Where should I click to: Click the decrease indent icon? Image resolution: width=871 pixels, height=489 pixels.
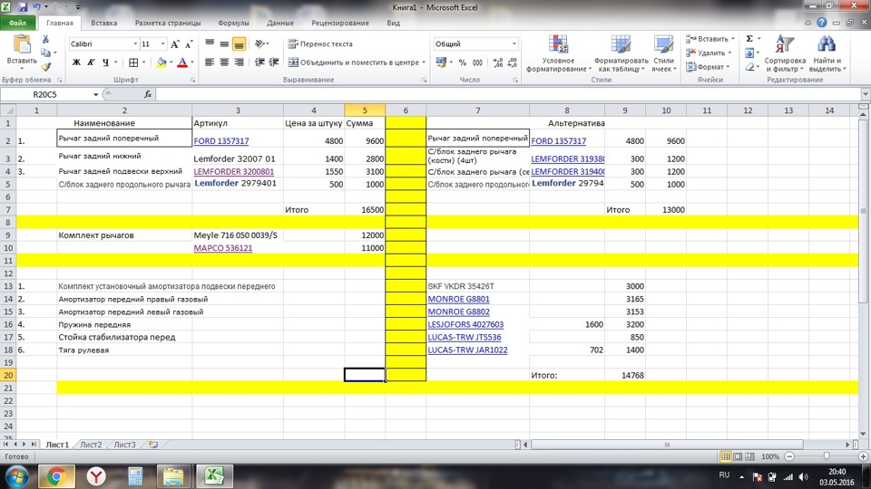tap(259, 62)
